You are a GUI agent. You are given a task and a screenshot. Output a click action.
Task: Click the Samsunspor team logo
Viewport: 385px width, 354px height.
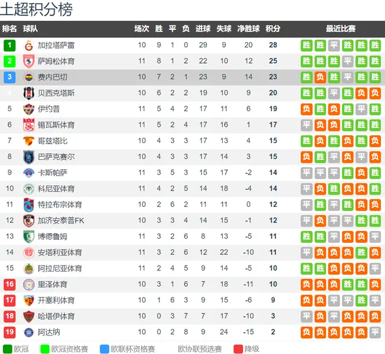[x=29, y=61]
